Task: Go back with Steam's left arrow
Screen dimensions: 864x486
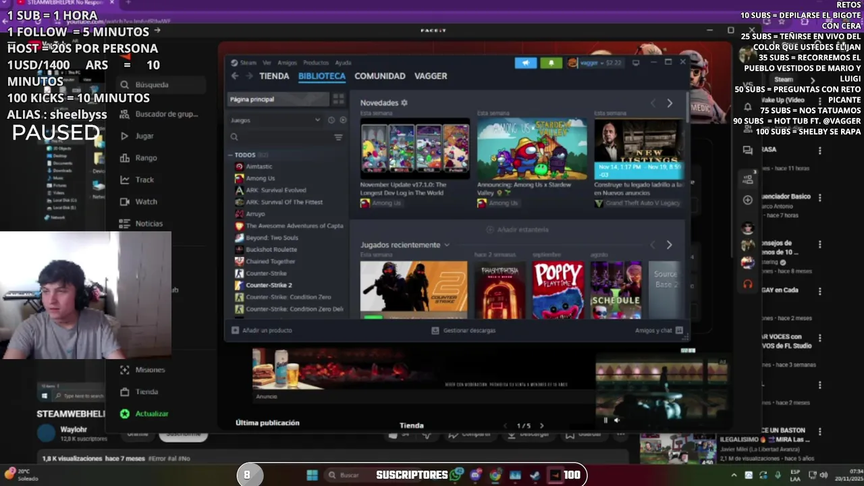Action: pos(235,76)
